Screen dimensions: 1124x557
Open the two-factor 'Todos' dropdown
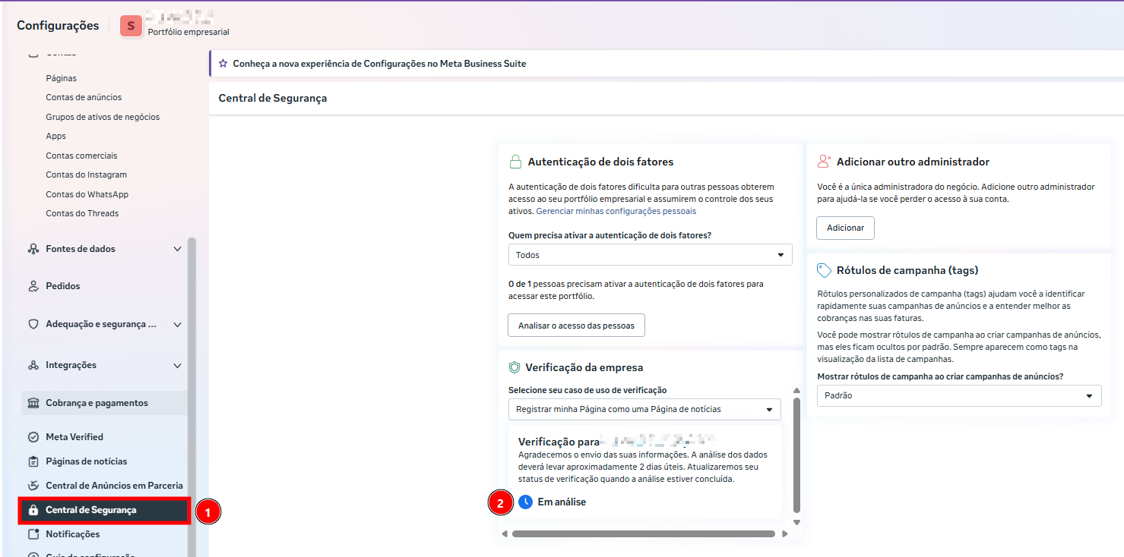point(650,255)
